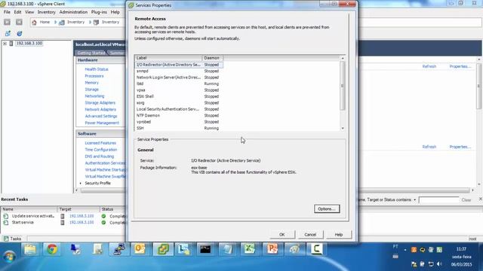The image size is (483, 271).
Task: Click the forward navigation arrow in vSphere toolbar
Action: point(19,22)
